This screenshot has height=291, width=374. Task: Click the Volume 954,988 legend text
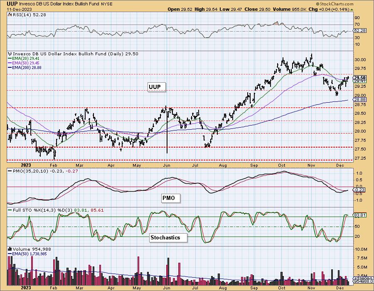32,249
